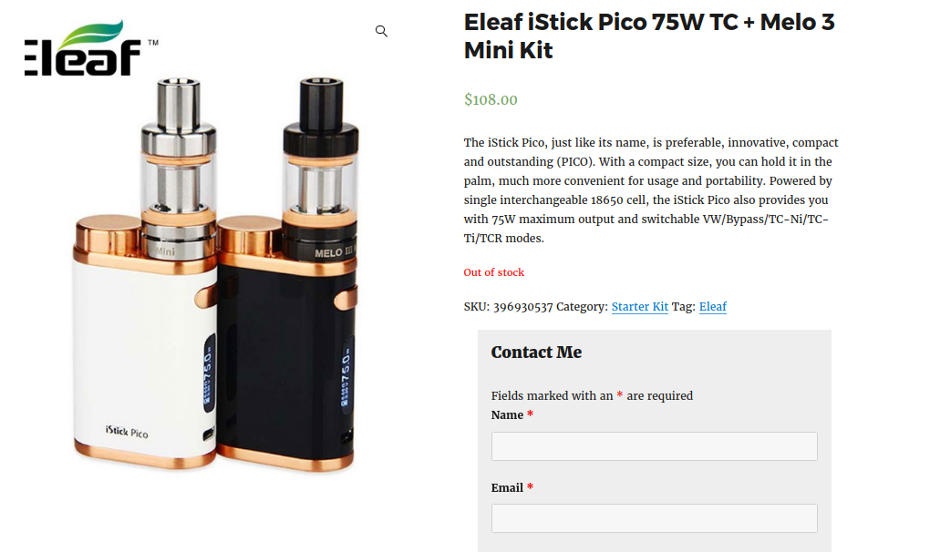Focus the Email input field
The image size is (930, 552).
coord(655,518)
